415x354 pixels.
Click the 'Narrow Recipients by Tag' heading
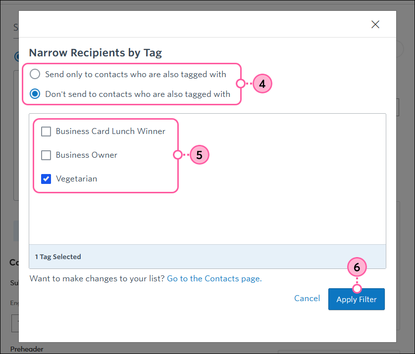pos(95,52)
